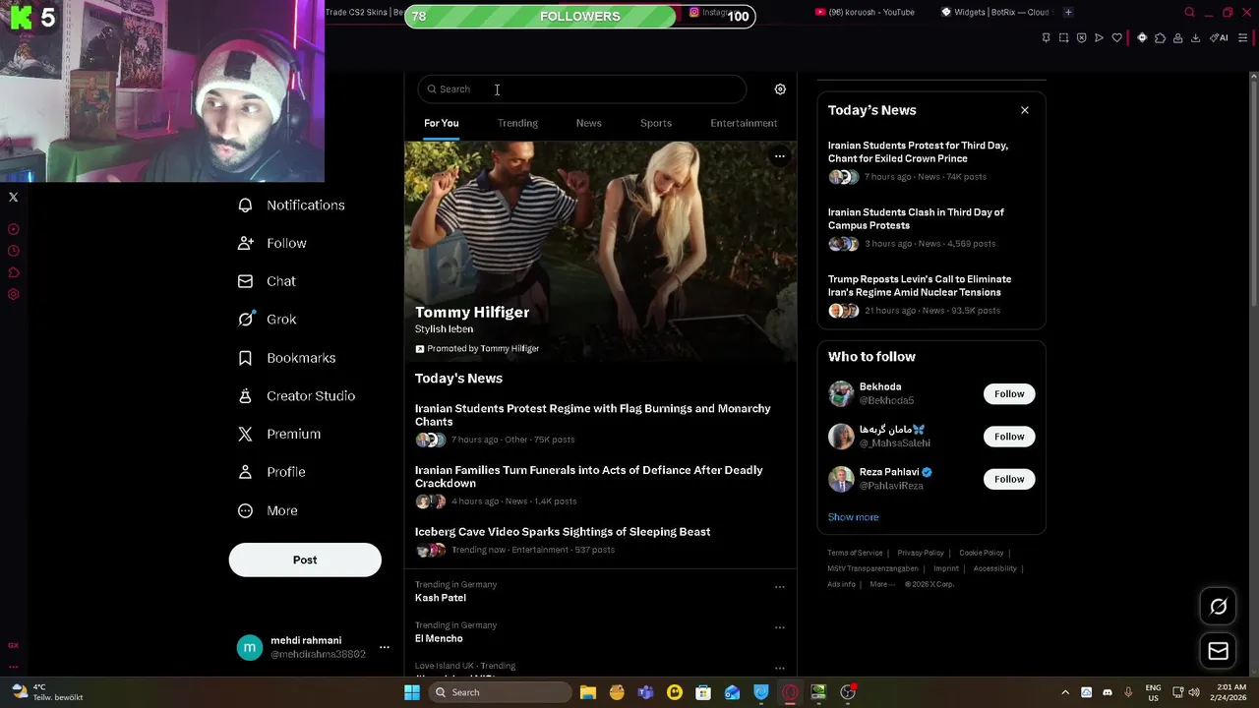Click browser toolbar downloads icon
Screen dimensions: 1259x708
(1195, 38)
